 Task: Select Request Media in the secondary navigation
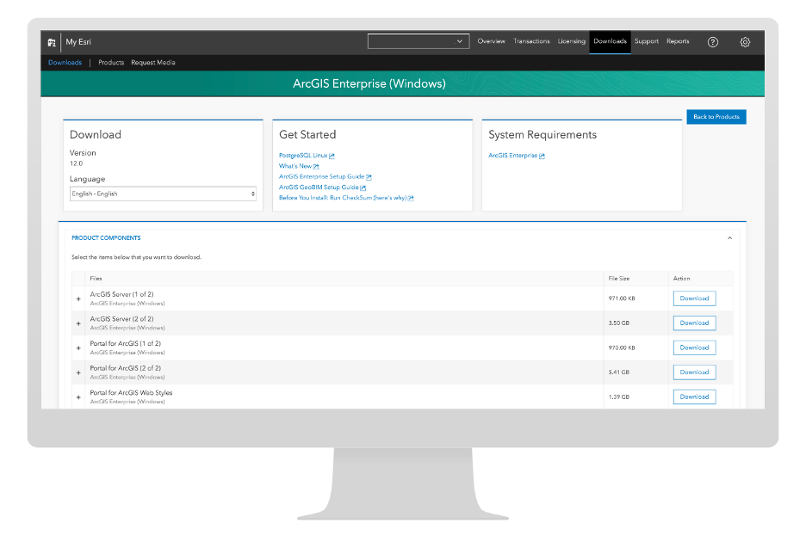[153, 63]
